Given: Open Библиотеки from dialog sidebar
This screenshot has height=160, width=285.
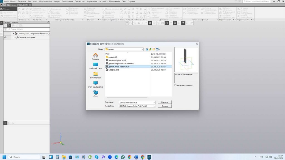Looking at the screenshot, I should coord(95,75).
